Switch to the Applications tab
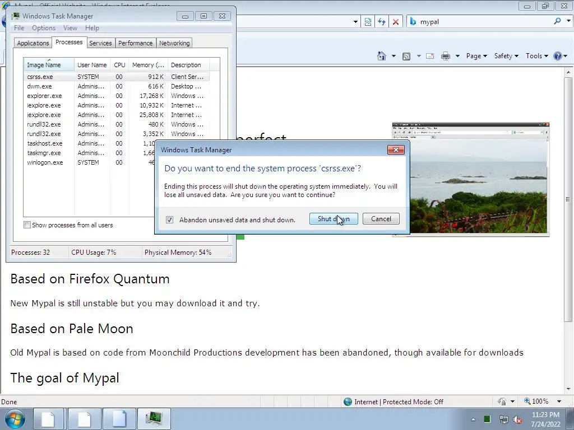Viewport: 574px width, 430px height. (x=33, y=43)
